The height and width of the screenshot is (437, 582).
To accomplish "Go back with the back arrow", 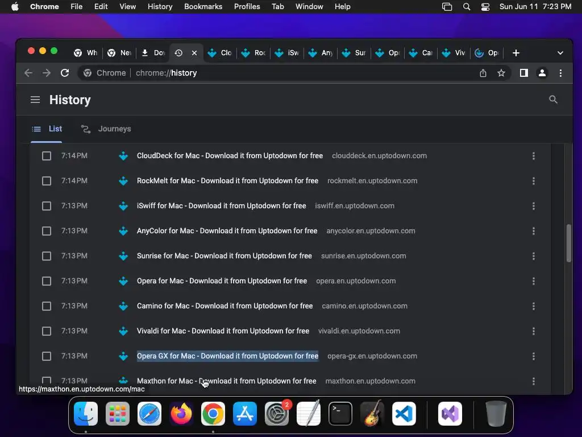I will pyautogui.click(x=28, y=73).
